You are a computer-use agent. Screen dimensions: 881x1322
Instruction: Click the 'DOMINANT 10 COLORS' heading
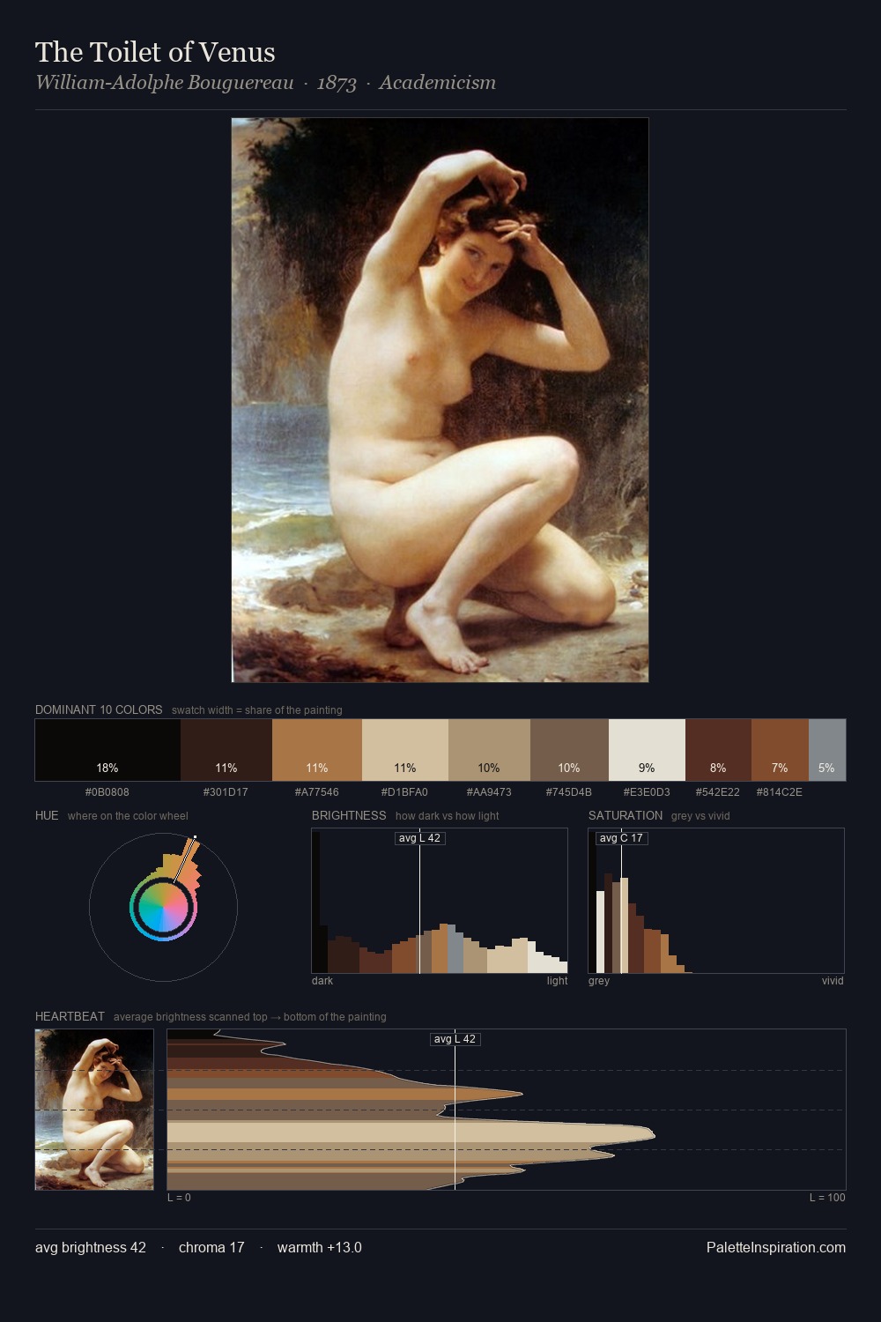[x=99, y=709]
